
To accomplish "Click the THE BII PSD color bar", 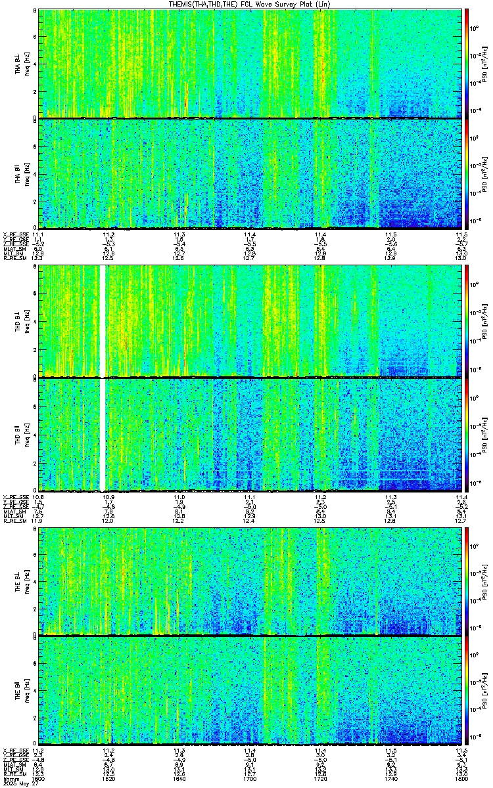I will [467, 691].
